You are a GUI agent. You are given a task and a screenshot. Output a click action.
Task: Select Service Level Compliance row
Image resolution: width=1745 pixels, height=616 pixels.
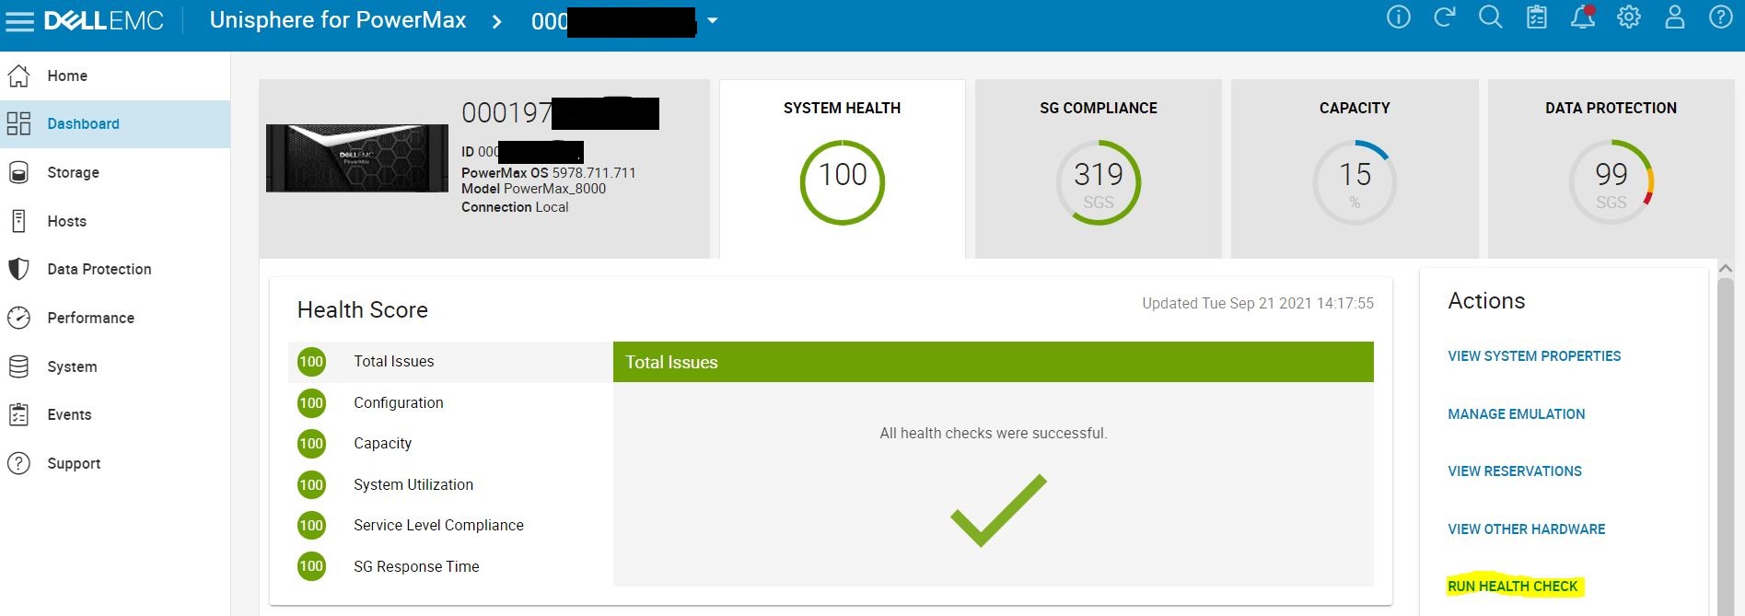tap(450, 526)
